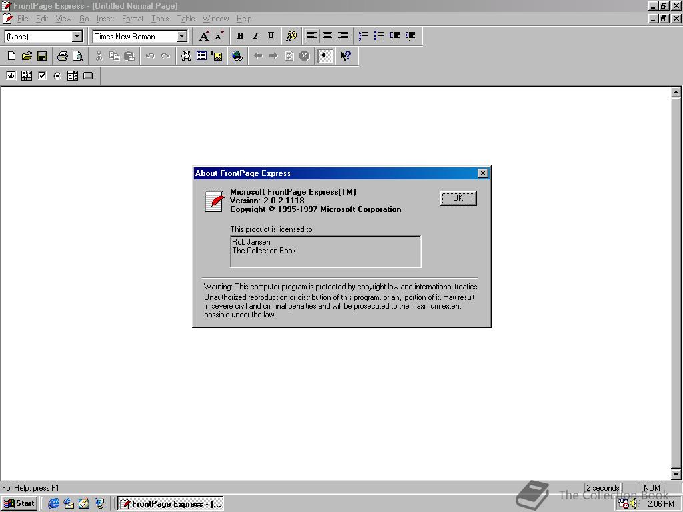The image size is (683, 512).
Task: Click the Print Preview icon
Action: (x=78, y=56)
